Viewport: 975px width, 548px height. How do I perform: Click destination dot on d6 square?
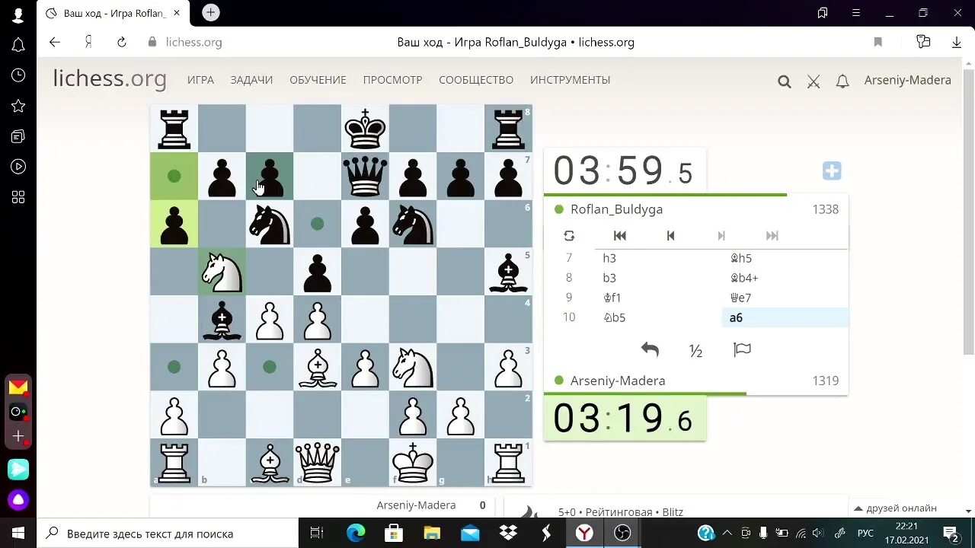[318, 224]
